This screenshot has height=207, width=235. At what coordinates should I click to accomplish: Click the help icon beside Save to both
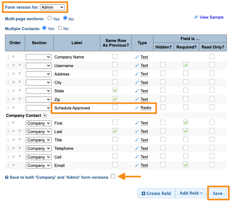pyautogui.click(x=7, y=177)
